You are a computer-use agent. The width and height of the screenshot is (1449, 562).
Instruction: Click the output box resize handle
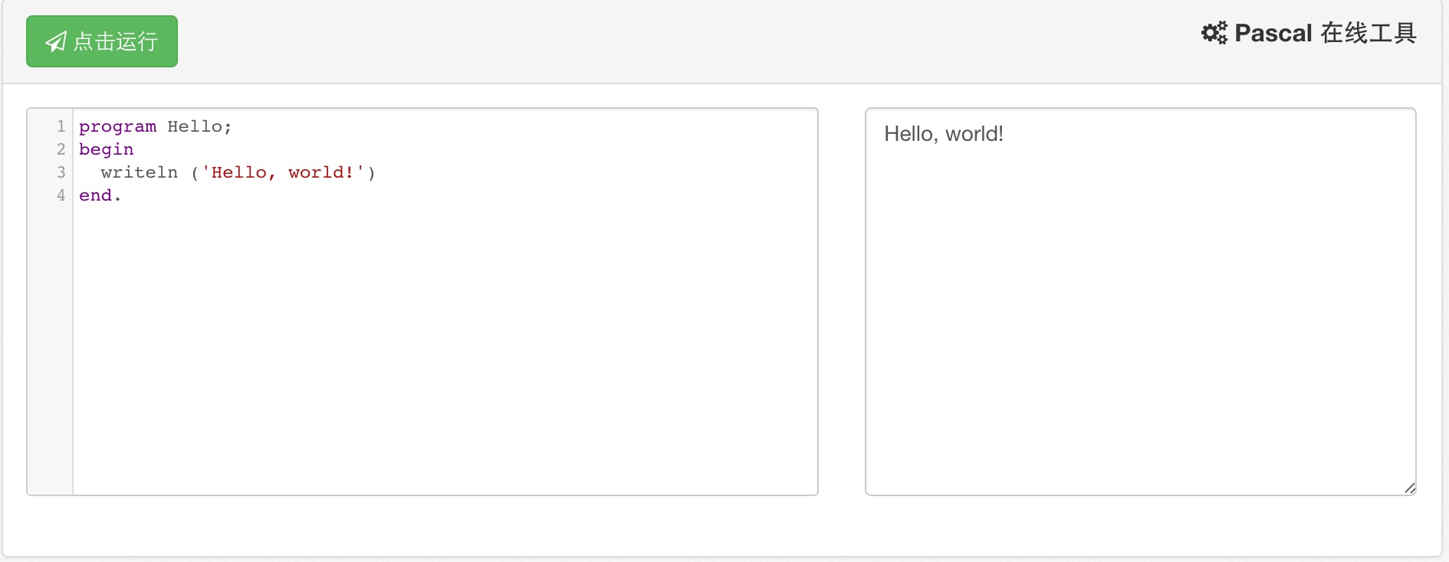tap(1409, 488)
